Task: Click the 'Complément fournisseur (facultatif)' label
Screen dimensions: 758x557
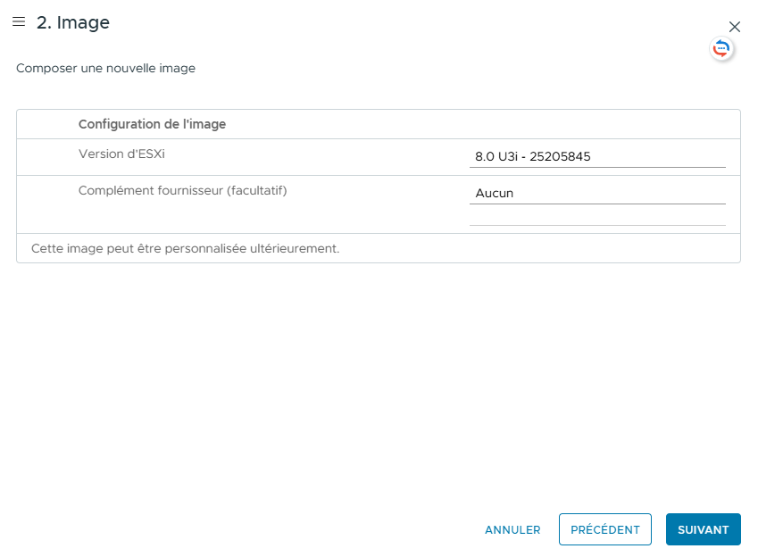Action: 182,190
